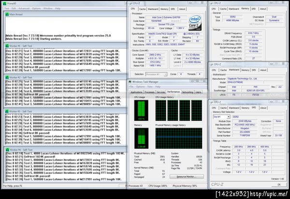Click the 'Processes: 43' status bar entry

pyautogui.click(x=135, y=185)
